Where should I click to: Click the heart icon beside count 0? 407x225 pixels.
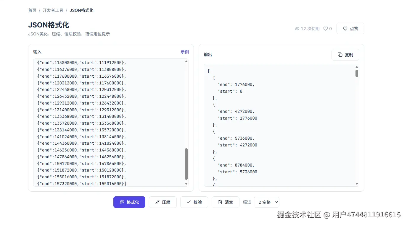(x=326, y=29)
